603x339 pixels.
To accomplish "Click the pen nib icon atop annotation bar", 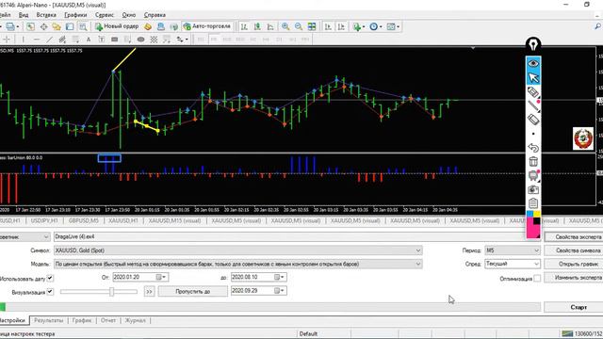I will pos(533,45).
